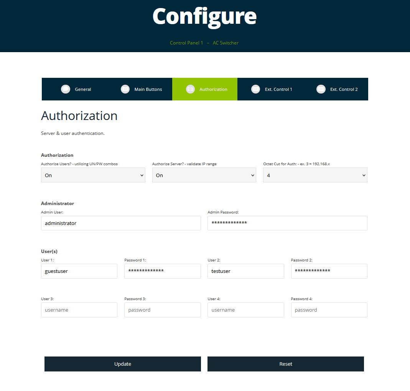
Task: Click the Ext. Control 1 tab icon
Action: (255, 89)
